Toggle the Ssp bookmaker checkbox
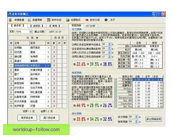The image size is (173, 138). point(116,94)
